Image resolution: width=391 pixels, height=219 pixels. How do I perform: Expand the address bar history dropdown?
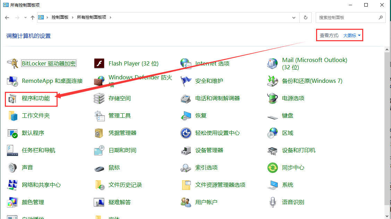[x=294, y=18]
